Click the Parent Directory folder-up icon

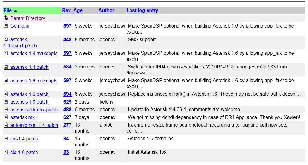click(x=6, y=18)
